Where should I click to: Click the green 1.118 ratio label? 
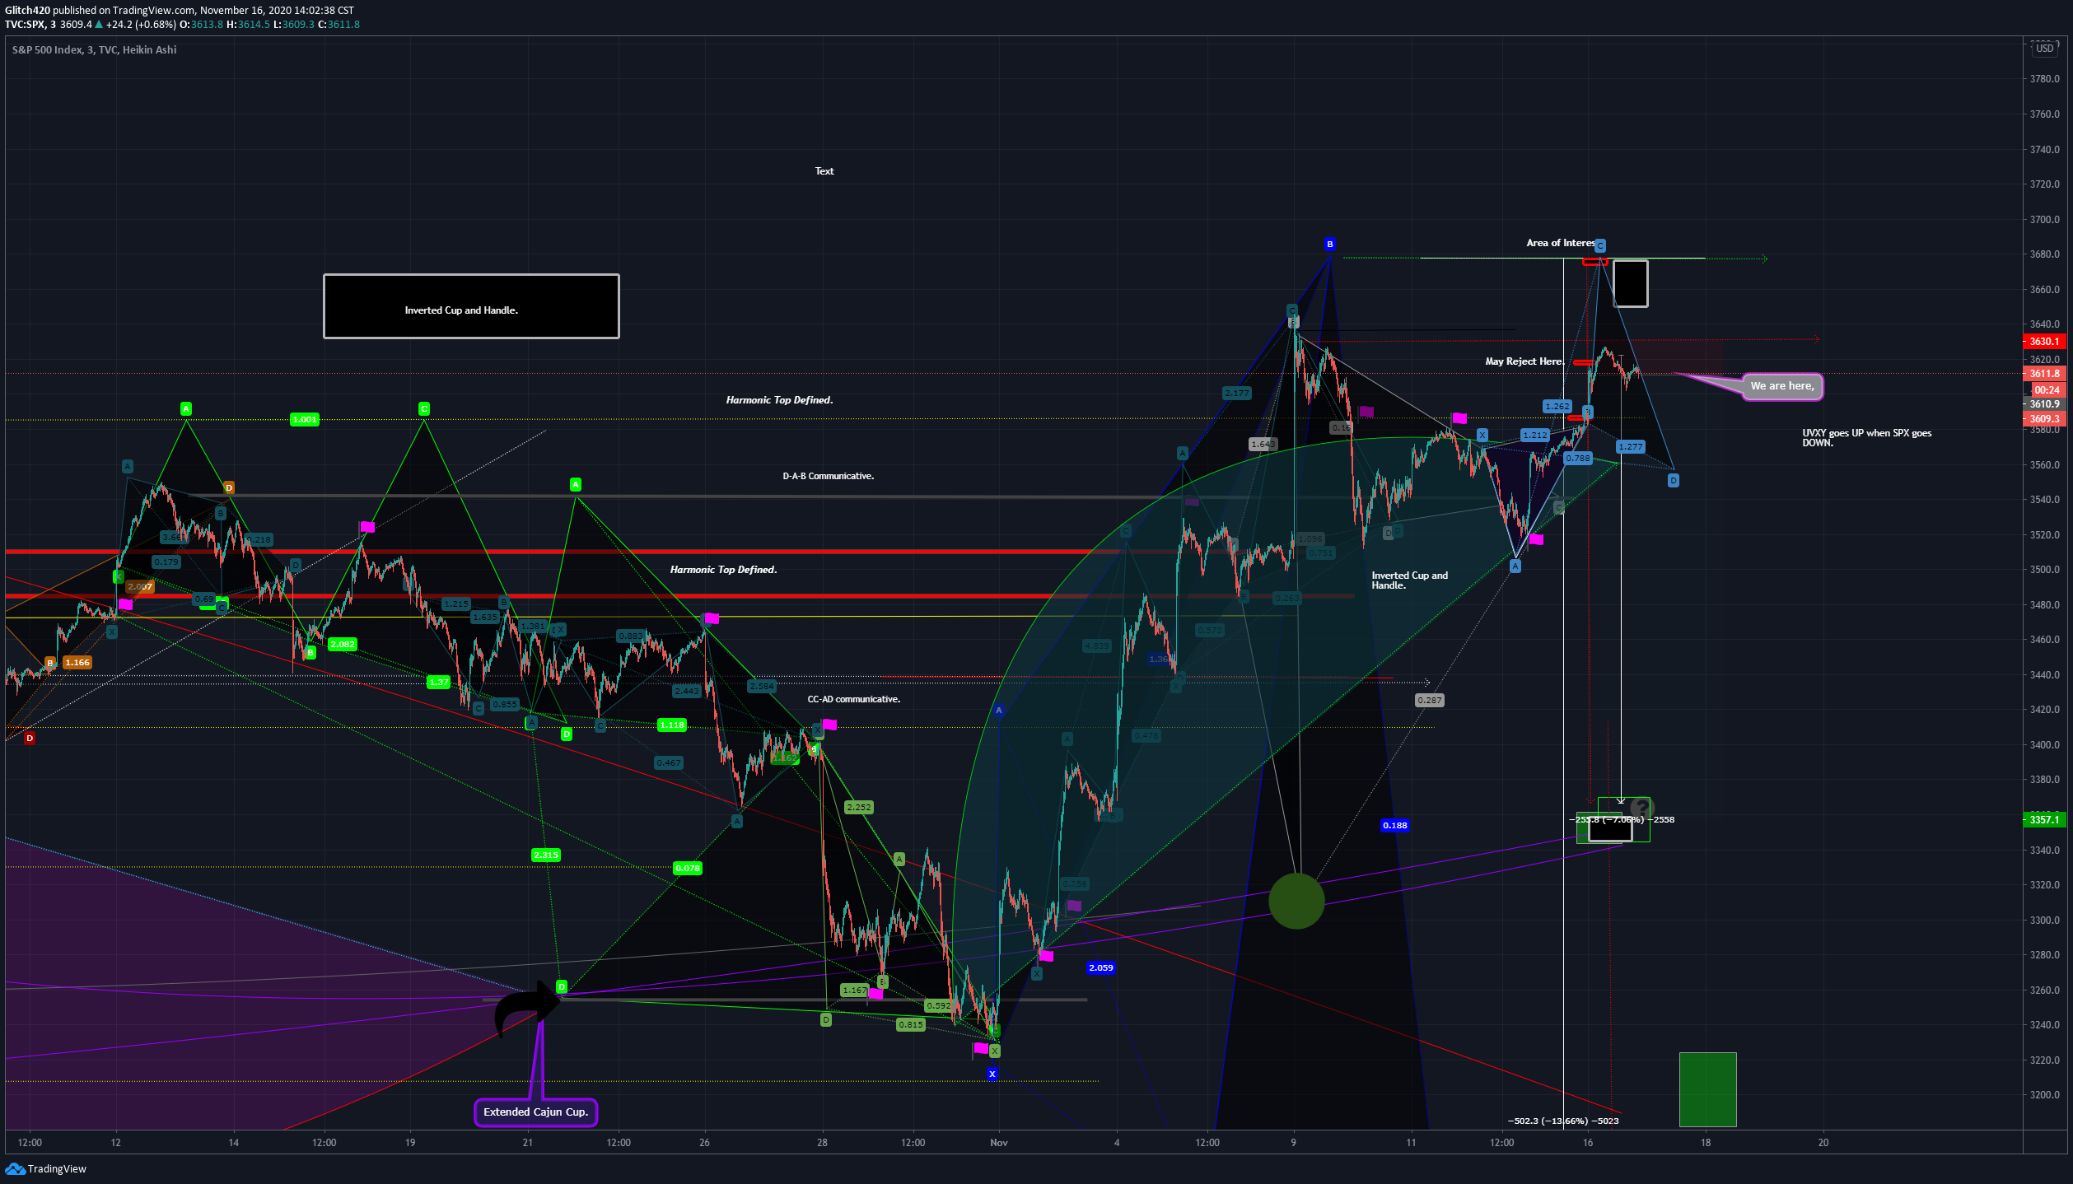pos(672,725)
